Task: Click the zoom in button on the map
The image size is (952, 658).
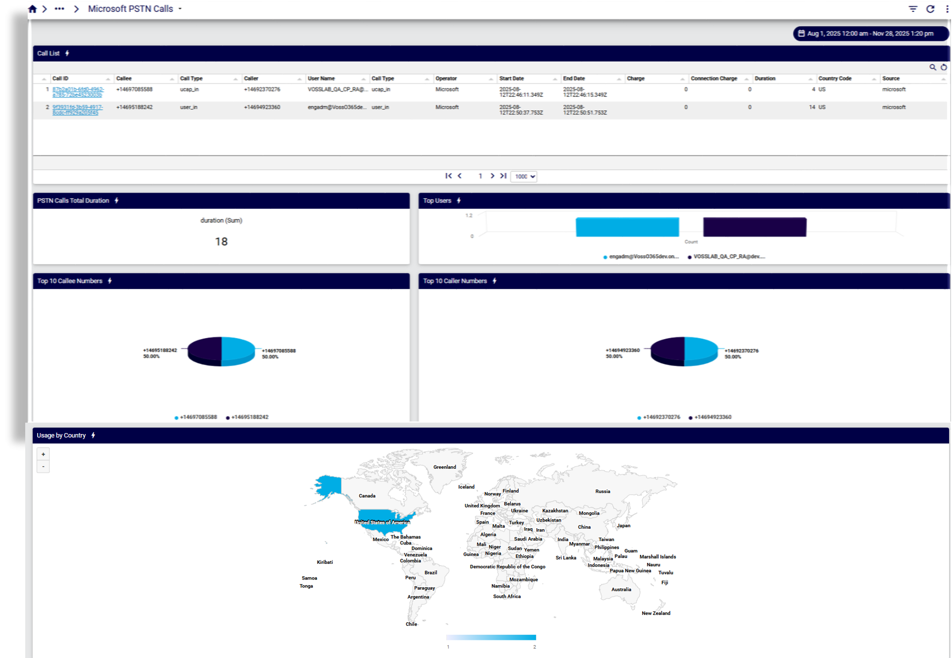Action: pyautogui.click(x=43, y=454)
